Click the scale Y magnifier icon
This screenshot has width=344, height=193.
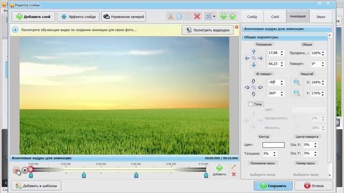[297, 93]
